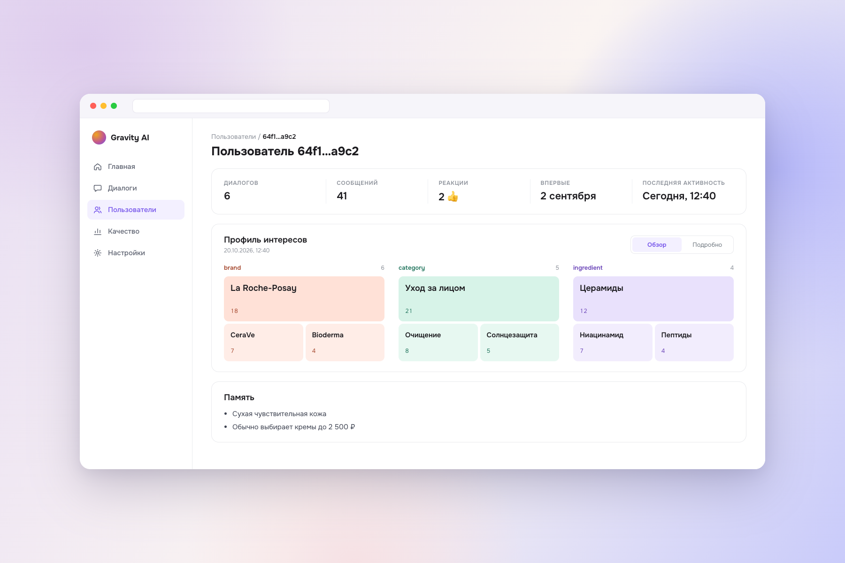Open Главная in the sidebar
The height and width of the screenshot is (563, 845).
coord(136,167)
